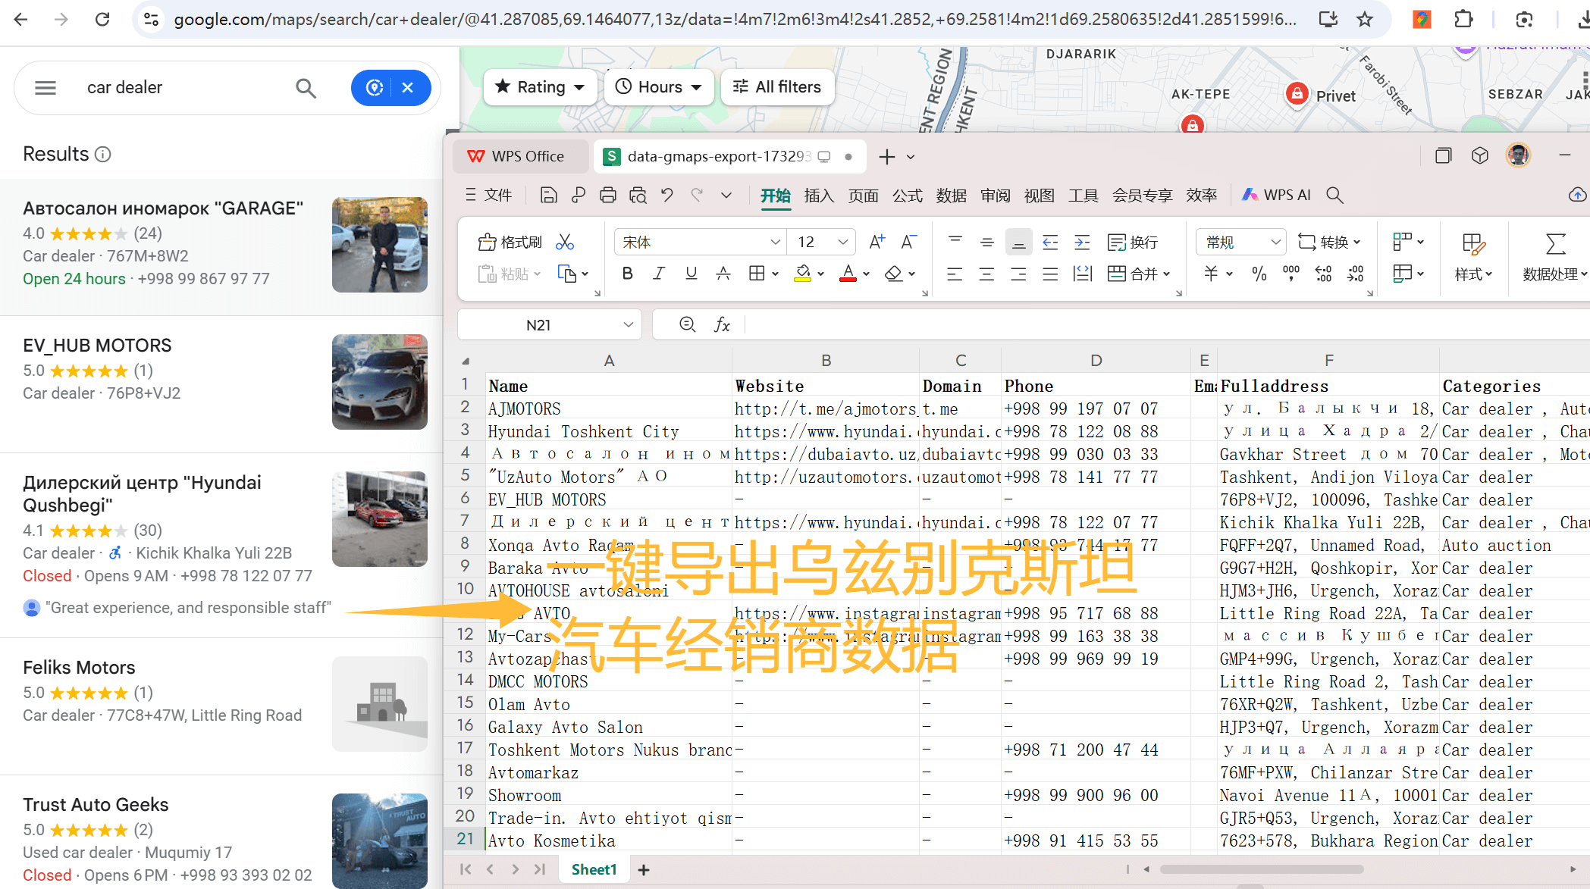Select the format painter 格式刷
The image size is (1590, 889).
[x=510, y=243]
